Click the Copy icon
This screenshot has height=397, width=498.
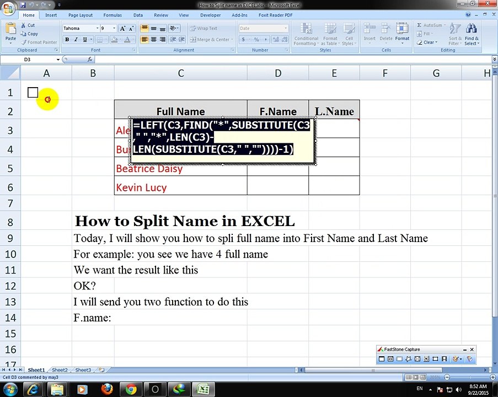pyautogui.click(x=23, y=34)
